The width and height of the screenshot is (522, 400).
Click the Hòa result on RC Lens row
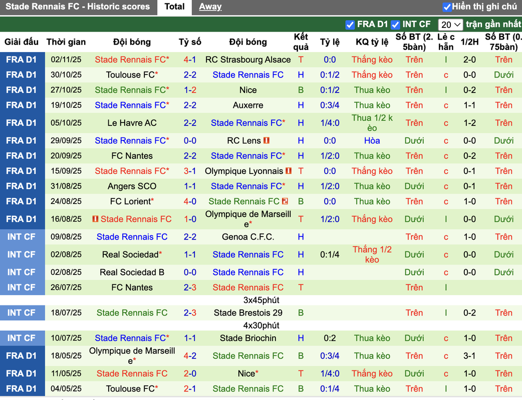click(x=372, y=140)
